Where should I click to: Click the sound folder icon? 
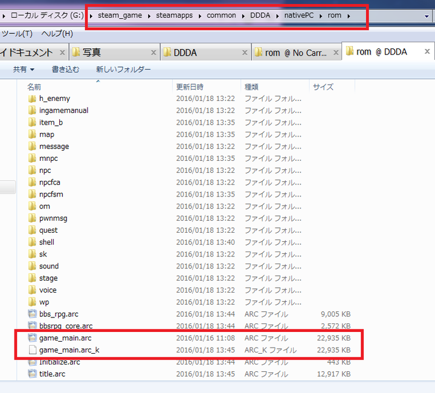point(32,266)
